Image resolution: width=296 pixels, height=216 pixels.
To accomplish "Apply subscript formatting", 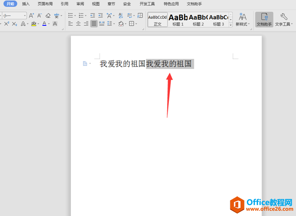I will point(15,24).
